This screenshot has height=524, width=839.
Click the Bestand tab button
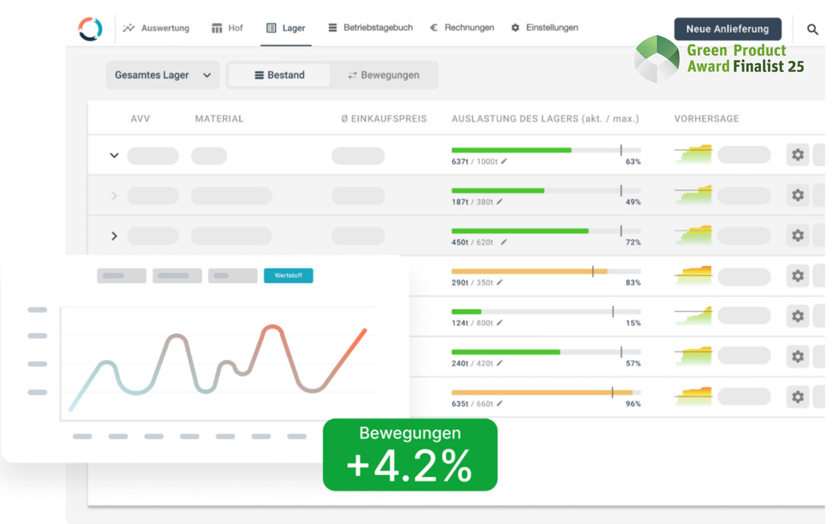pos(280,75)
